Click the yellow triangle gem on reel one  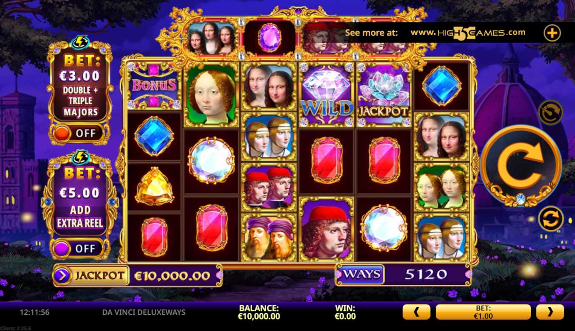pyautogui.click(x=154, y=186)
